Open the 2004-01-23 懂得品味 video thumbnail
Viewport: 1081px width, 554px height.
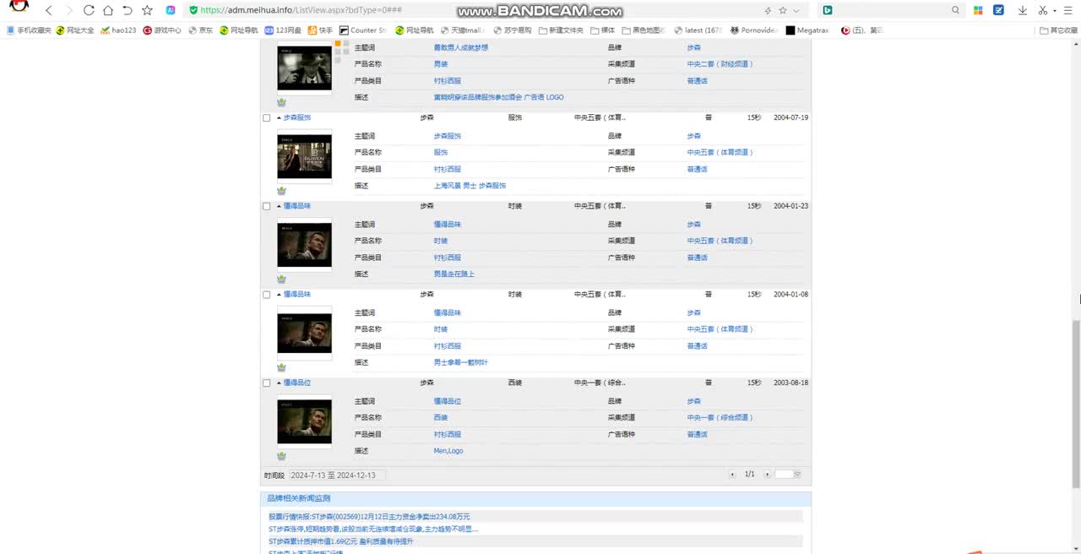pyautogui.click(x=305, y=245)
